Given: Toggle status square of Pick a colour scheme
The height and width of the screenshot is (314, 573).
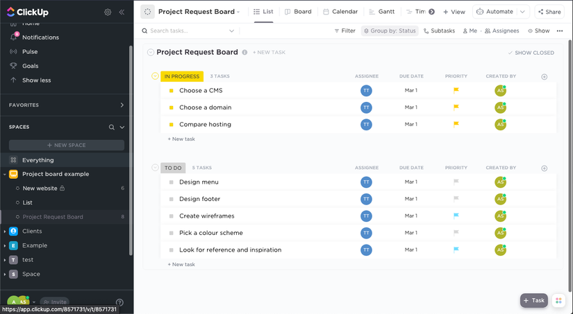Looking at the screenshot, I should [171, 233].
